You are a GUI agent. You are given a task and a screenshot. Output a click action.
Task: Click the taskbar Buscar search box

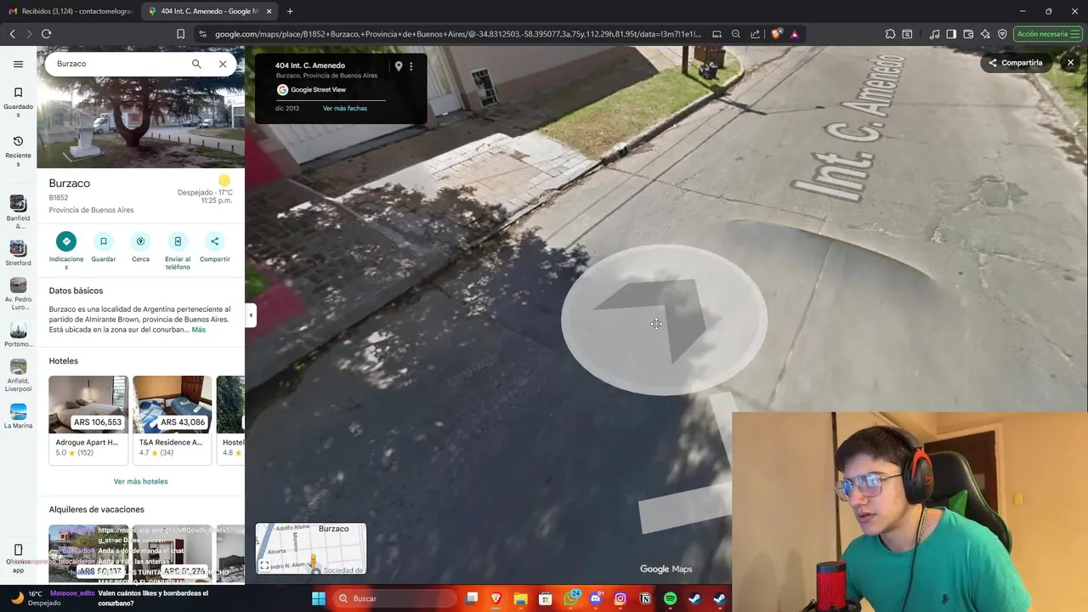pyautogui.click(x=396, y=598)
